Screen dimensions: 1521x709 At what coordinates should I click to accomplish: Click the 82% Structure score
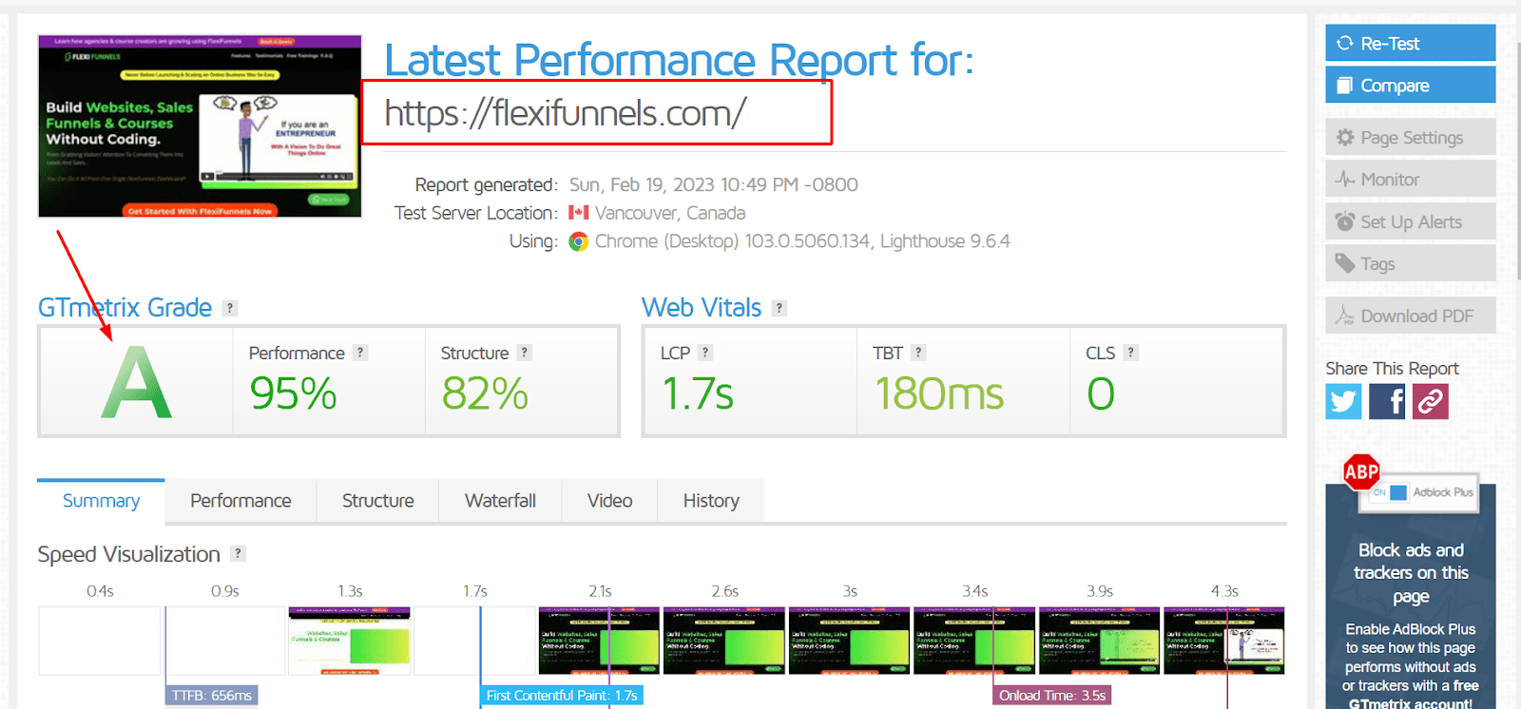(x=485, y=393)
